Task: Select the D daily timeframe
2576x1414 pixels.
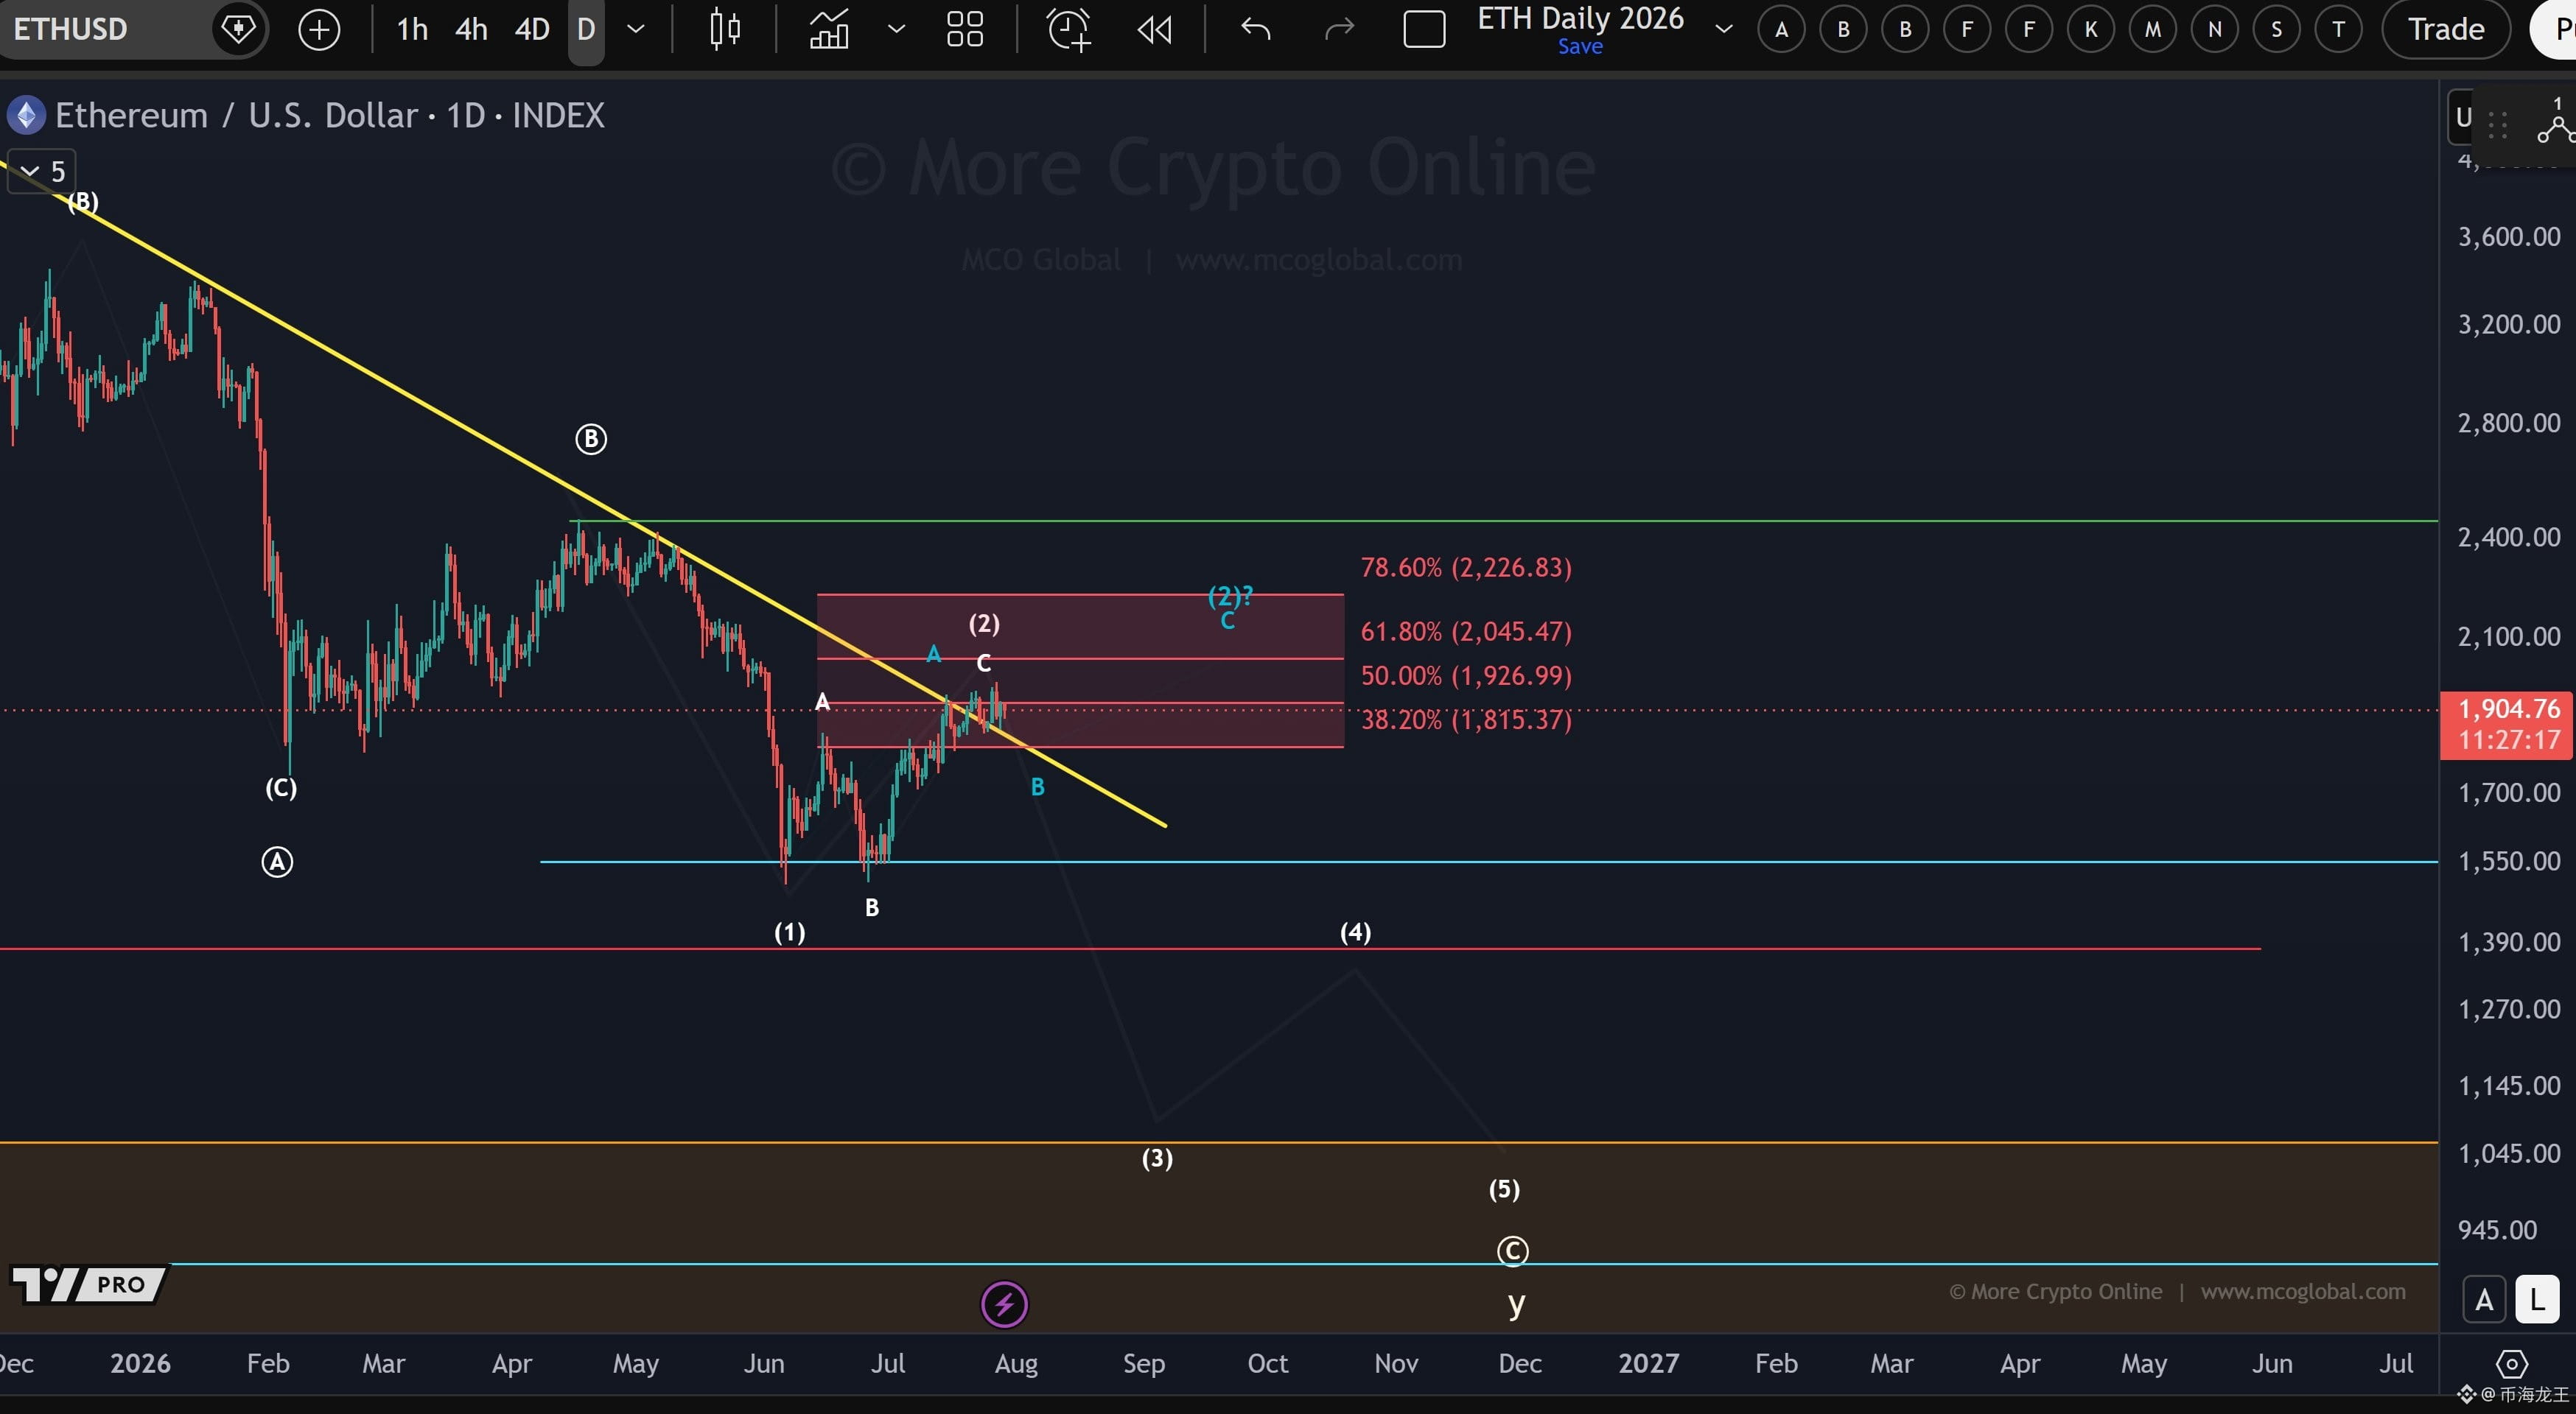Action: pos(586,29)
